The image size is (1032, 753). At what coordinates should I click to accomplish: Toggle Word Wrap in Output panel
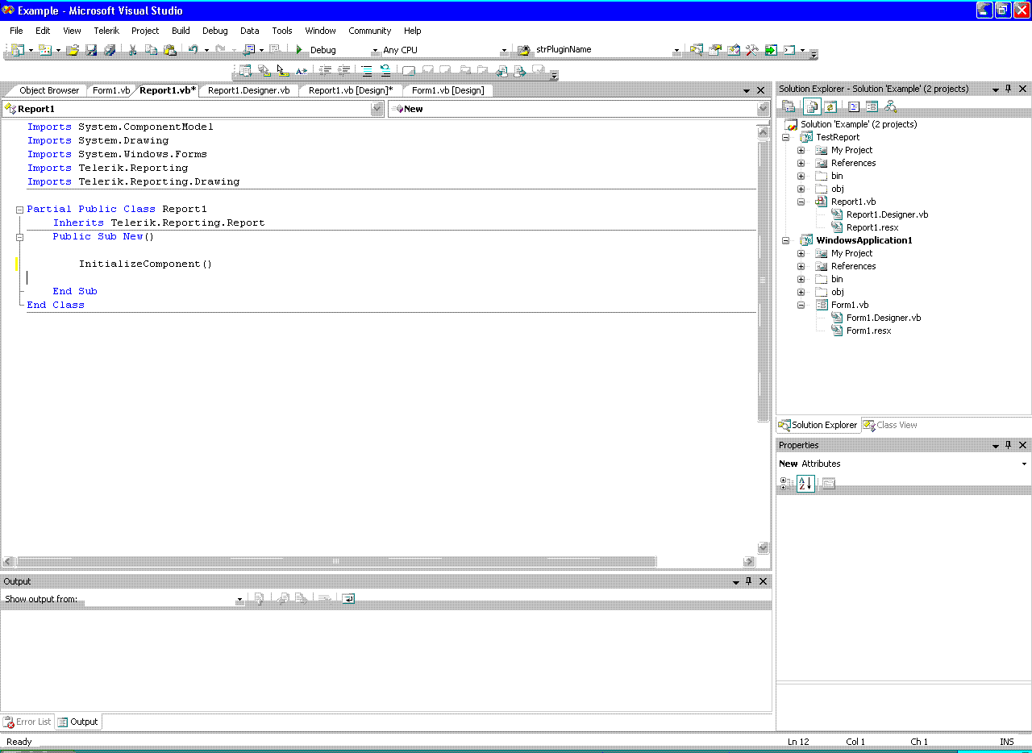coord(347,599)
